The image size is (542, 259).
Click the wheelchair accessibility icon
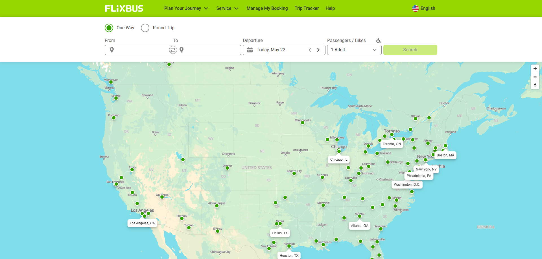378,40
